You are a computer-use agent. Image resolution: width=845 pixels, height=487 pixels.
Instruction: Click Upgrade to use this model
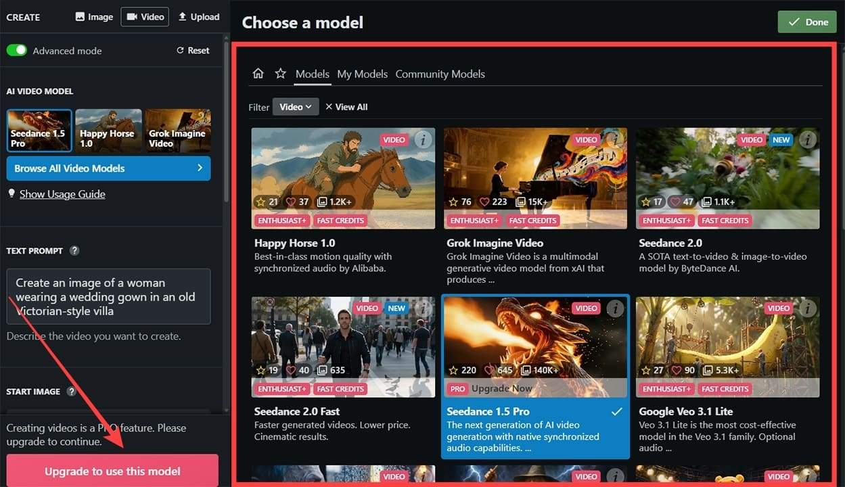click(112, 471)
